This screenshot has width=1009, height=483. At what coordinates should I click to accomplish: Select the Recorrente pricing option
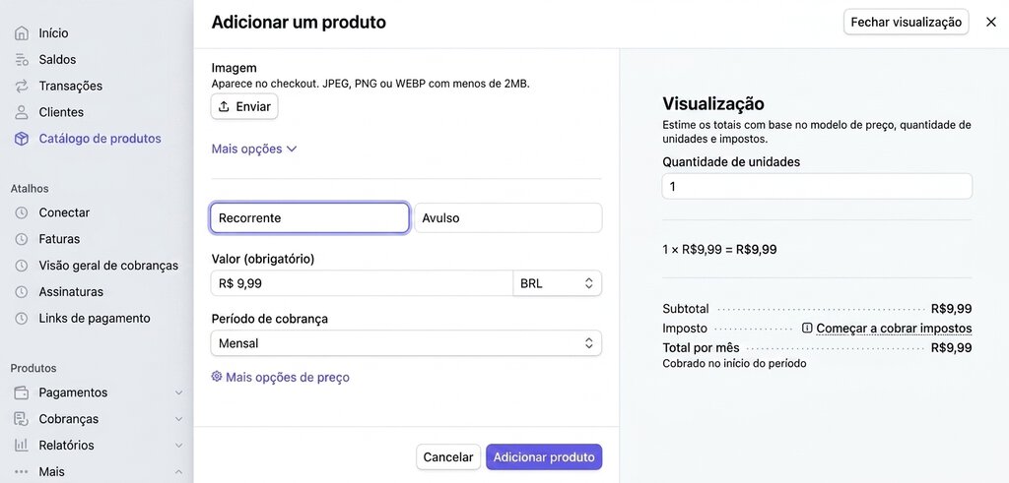tap(309, 217)
